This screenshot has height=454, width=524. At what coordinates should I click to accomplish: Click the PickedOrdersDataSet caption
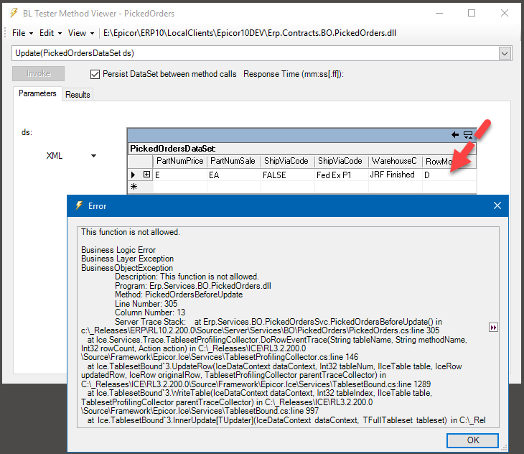pyautogui.click(x=172, y=149)
